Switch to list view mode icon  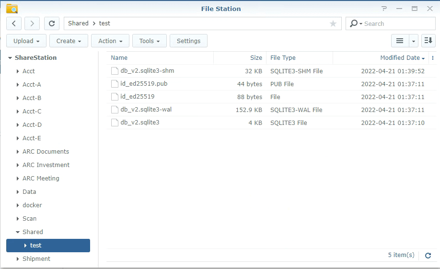point(399,41)
